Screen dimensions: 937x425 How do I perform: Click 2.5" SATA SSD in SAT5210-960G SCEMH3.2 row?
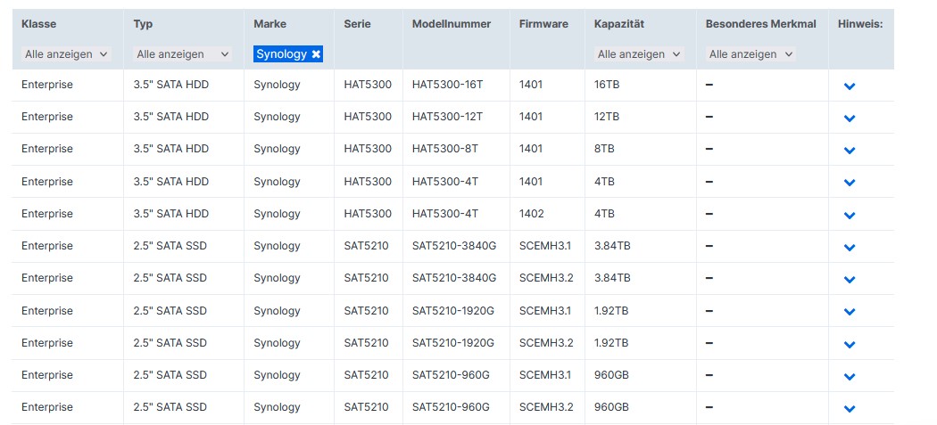170,408
